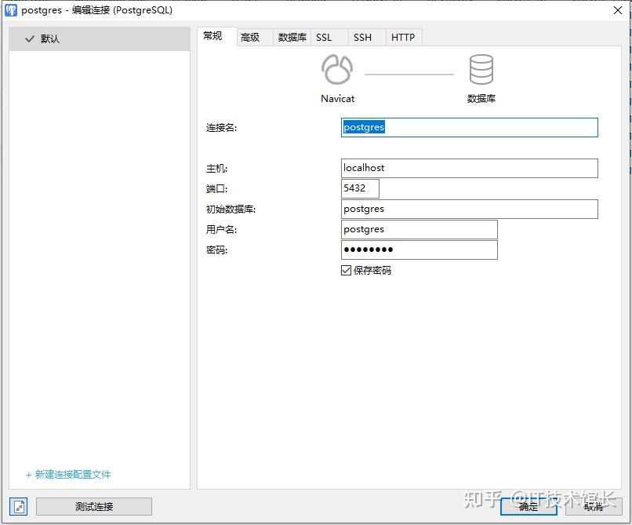The image size is (632, 525).
Task: Select the 数据库 tab
Action: click(290, 36)
